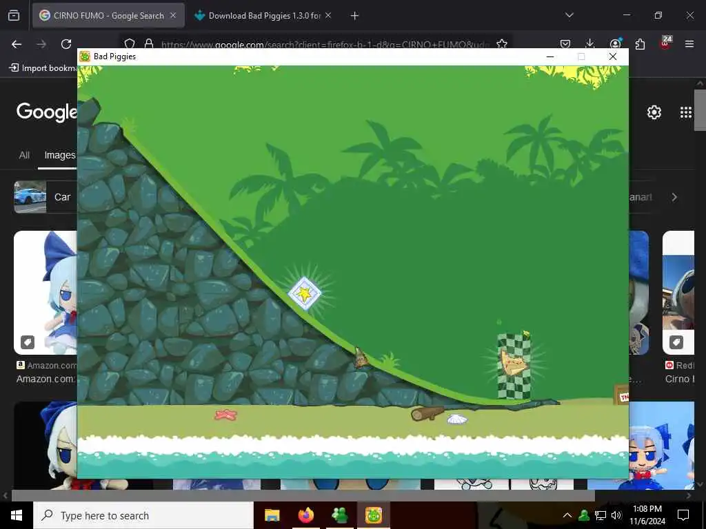Open Firefox downloads panel
The height and width of the screenshot is (529, 706).
click(590, 43)
